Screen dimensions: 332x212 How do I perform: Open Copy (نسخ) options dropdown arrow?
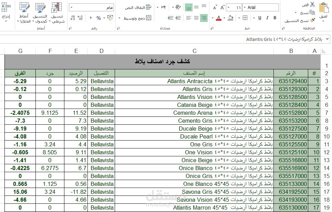(296, 13)
